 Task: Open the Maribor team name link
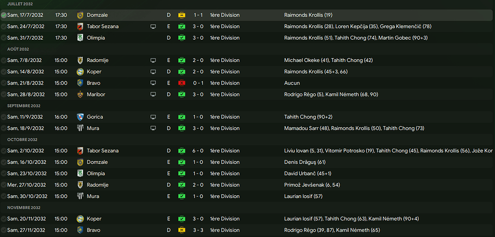coord(96,94)
